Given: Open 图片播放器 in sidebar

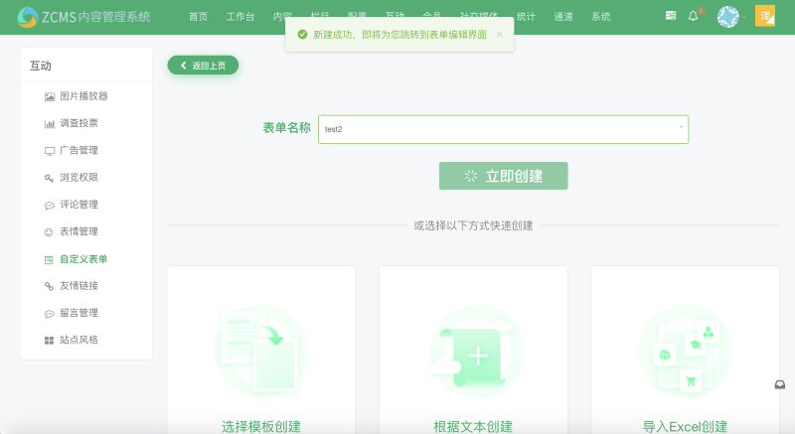Looking at the screenshot, I should pos(83,96).
